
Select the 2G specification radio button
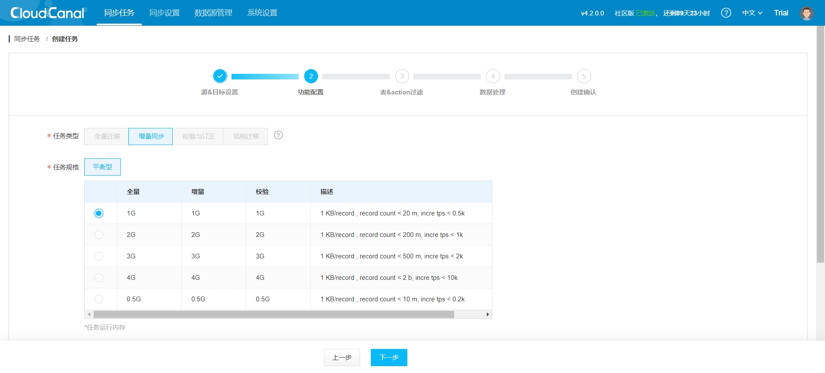[99, 235]
